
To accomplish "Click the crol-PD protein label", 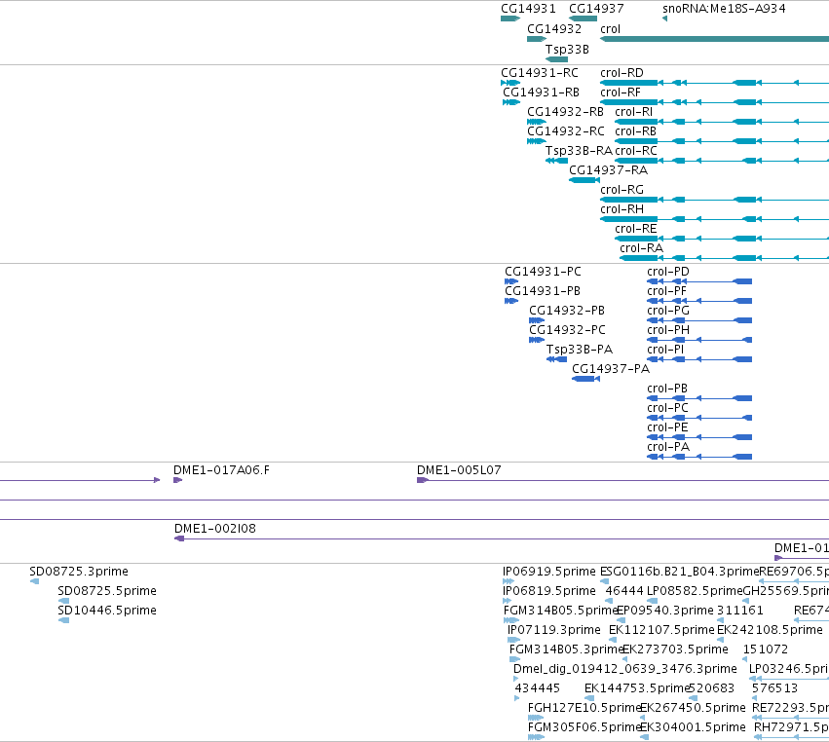I will [x=668, y=271].
